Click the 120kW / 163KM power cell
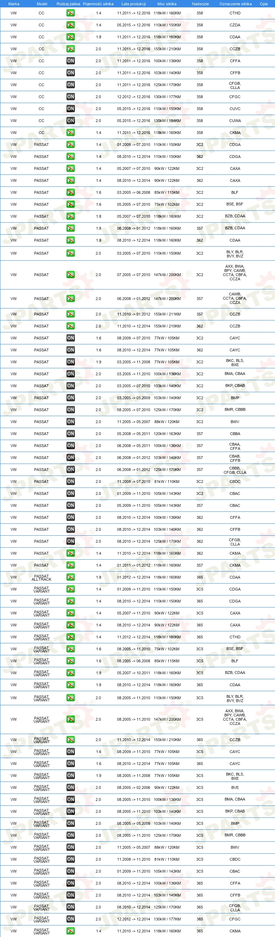Viewport: 275px width, 937px height. [167, 434]
